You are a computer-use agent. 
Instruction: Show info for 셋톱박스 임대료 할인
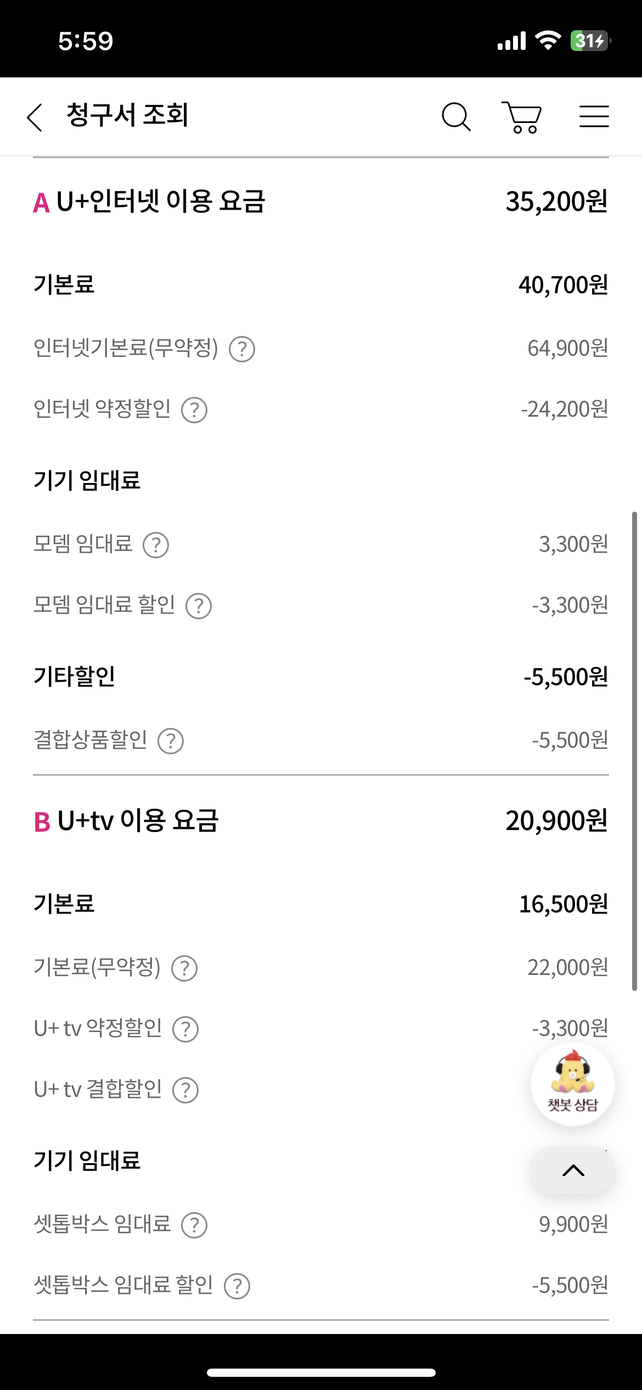point(237,1286)
